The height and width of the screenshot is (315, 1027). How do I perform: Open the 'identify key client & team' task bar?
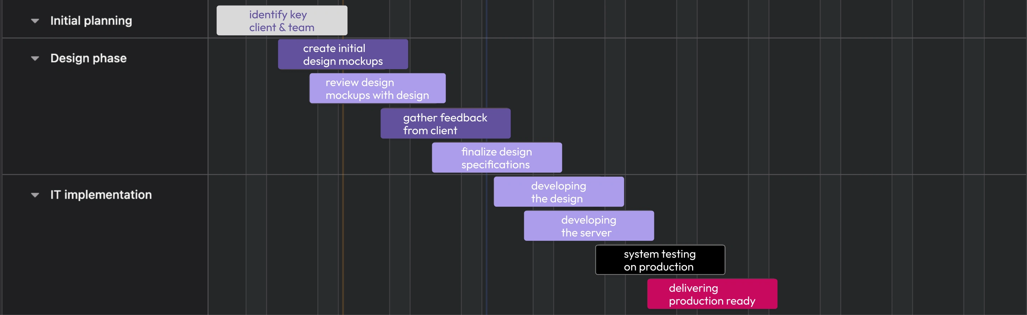[x=282, y=21]
